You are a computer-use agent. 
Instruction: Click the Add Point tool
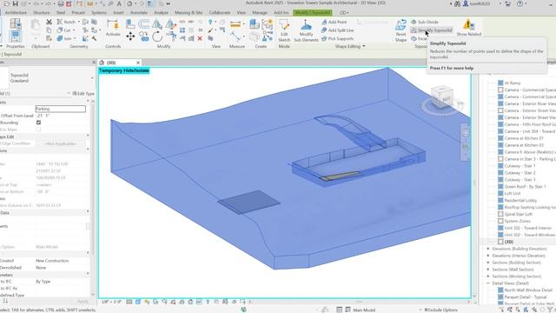click(334, 22)
